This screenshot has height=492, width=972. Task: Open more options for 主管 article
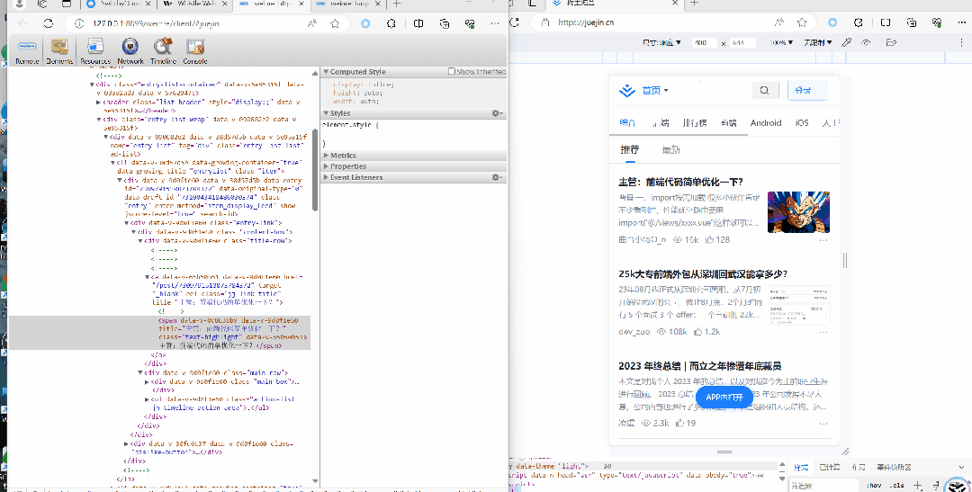(823, 240)
